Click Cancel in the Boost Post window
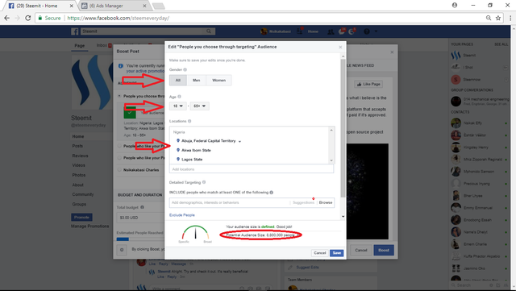This screenshot has width=516, height=291. click(x=361, y=250)
